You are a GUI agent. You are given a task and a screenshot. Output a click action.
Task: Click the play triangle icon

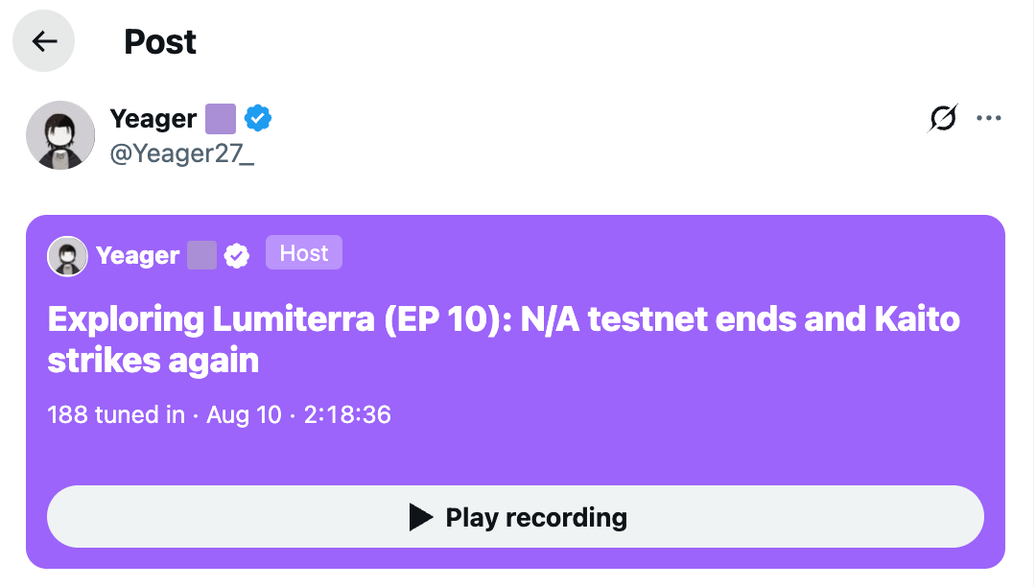[421, 517]
